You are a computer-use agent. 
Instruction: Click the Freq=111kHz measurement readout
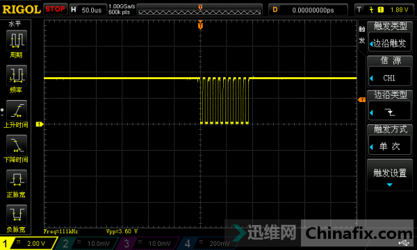[60, 231]
